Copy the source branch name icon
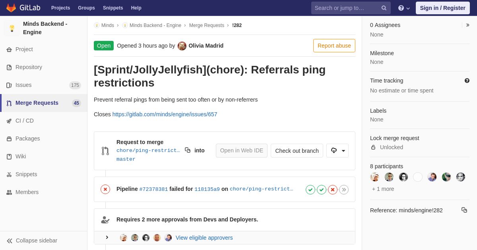Image resolution: width=477 pixels, height=250 pixels. (x=188, y=150)
